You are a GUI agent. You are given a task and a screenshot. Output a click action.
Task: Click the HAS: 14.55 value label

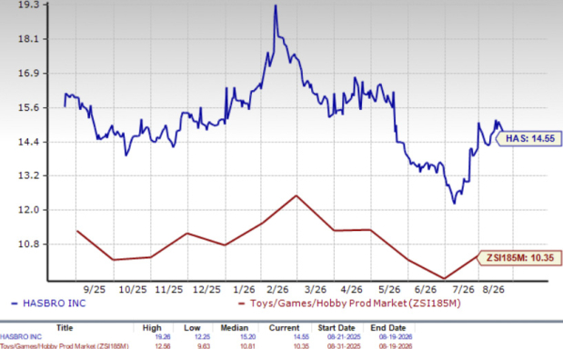pos(529,139)
